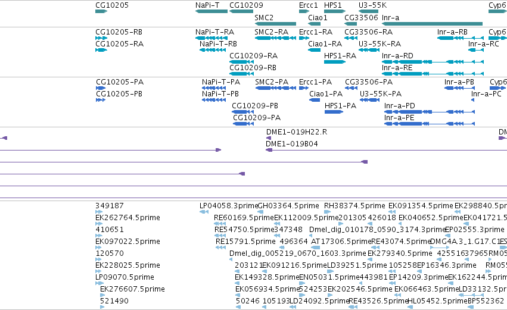Screen dimensions: 507x310
Task: Select the LP04058.3prime EST label
Action: pyautogui.click(x=228, y=206)
